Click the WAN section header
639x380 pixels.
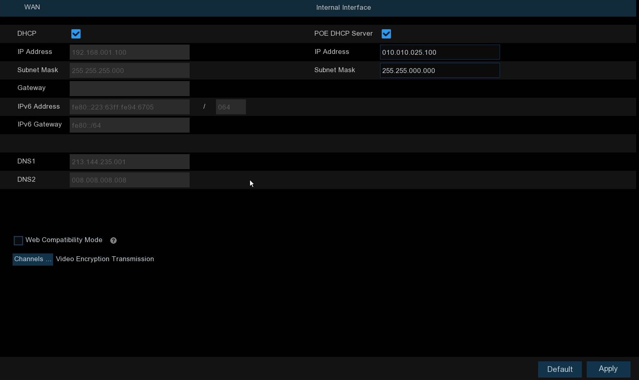pyautogui.click(x=32, y=7)
